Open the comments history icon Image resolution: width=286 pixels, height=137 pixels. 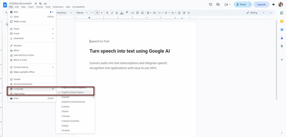218,5
